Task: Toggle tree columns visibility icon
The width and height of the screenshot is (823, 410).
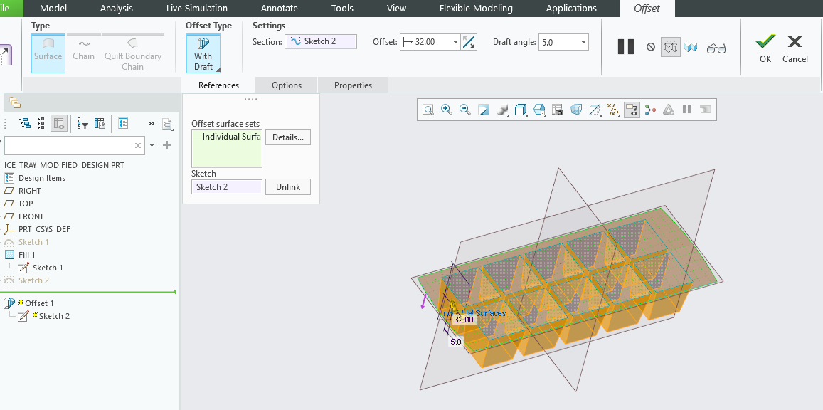Action: [x=59, y=123]
